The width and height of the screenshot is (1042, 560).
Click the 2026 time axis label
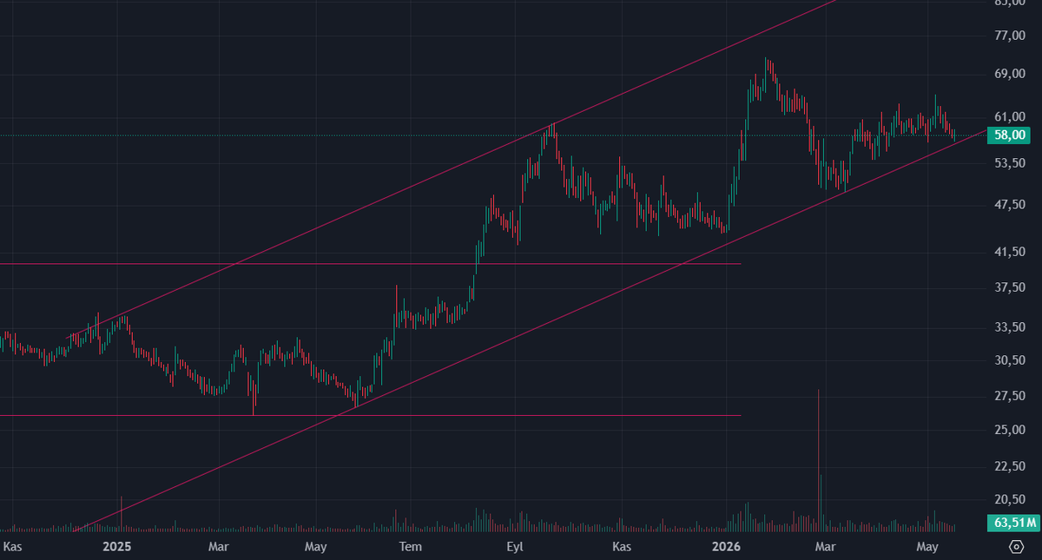pos(726,547)
